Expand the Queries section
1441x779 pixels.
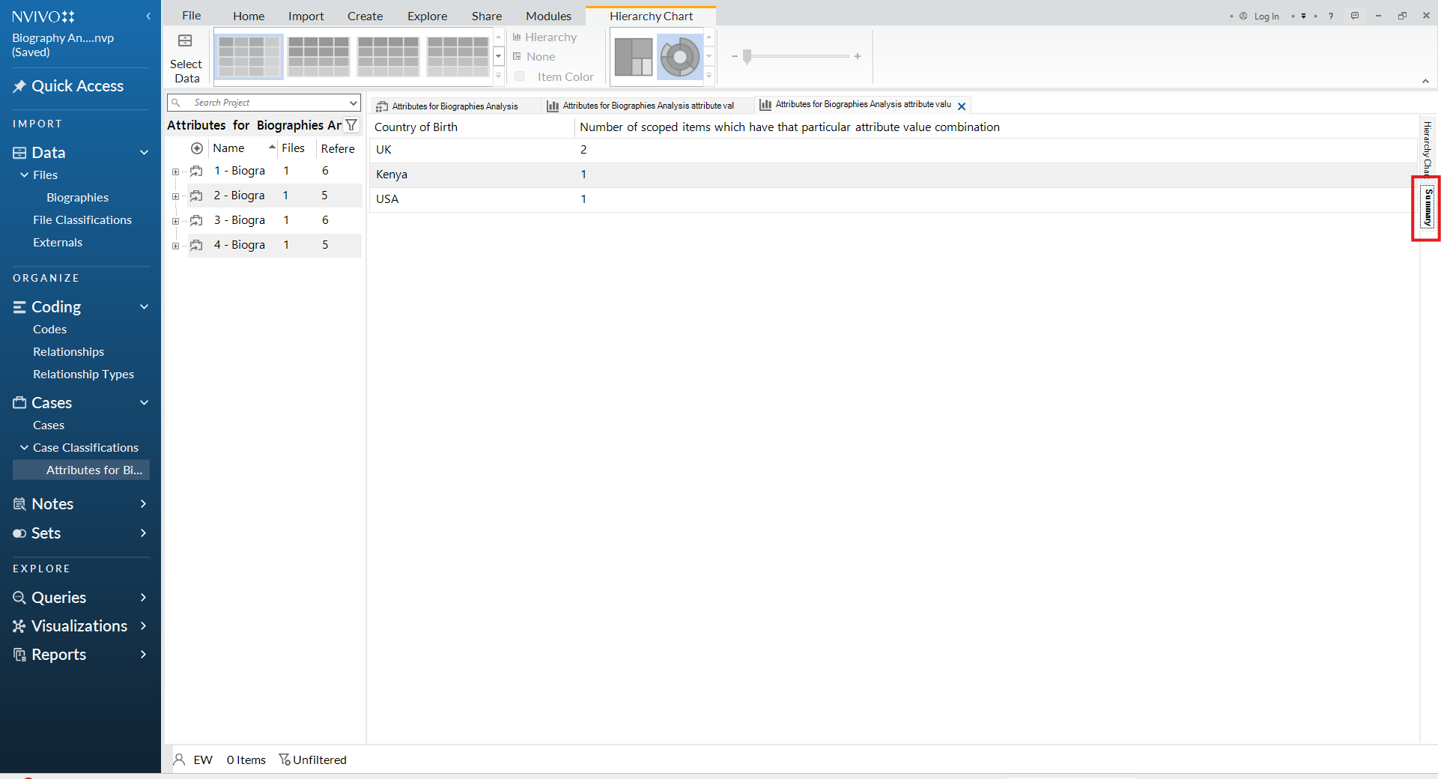143,598
